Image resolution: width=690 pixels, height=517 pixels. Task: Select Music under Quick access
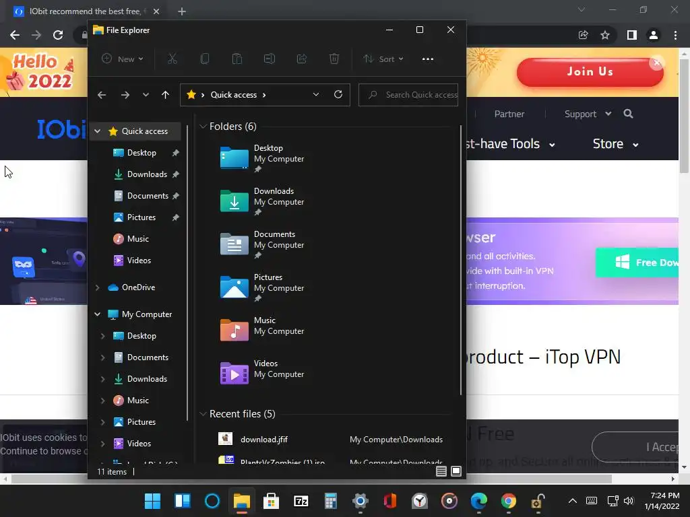pyautogui.click(x=137, y=239)
